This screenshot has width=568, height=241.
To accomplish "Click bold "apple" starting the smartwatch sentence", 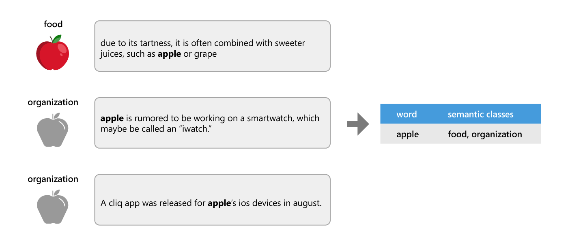I will point(112,118).
